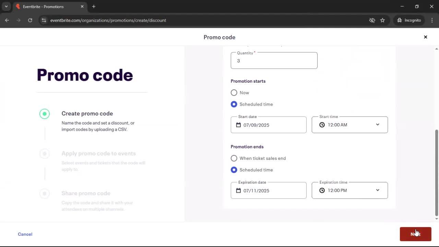
Task: Click the Expiration date calendar icon
Action: pyautogui.click(x=238, y=190)
